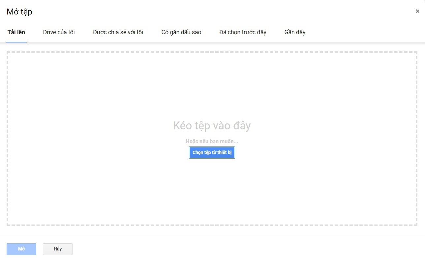
Task: Click the blue underline below Tải lên
Action: (x=16, y=42)
